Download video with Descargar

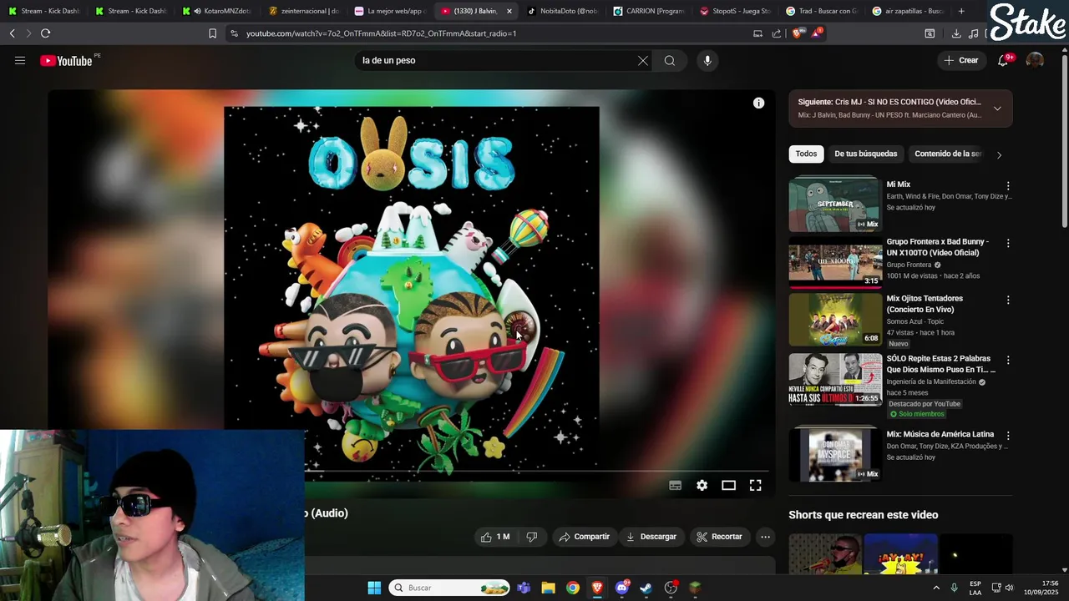[651, 537]
